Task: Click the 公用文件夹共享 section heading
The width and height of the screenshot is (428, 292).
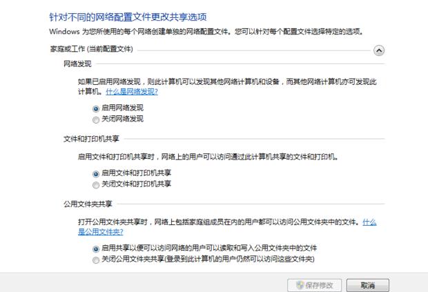Action: (x=87, y=204)
